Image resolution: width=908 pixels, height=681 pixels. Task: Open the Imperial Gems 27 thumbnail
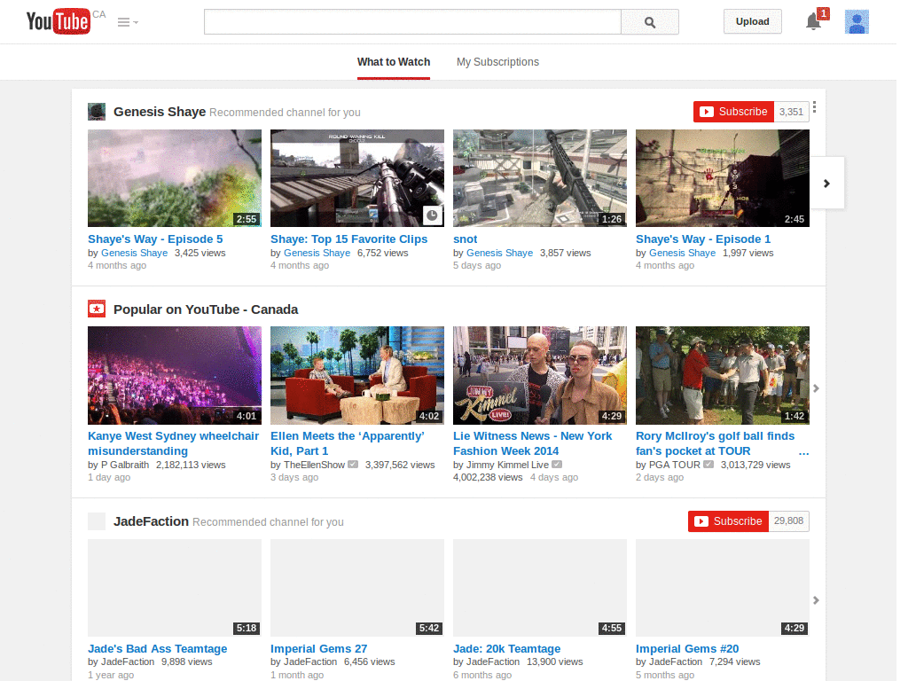[357, 588]
